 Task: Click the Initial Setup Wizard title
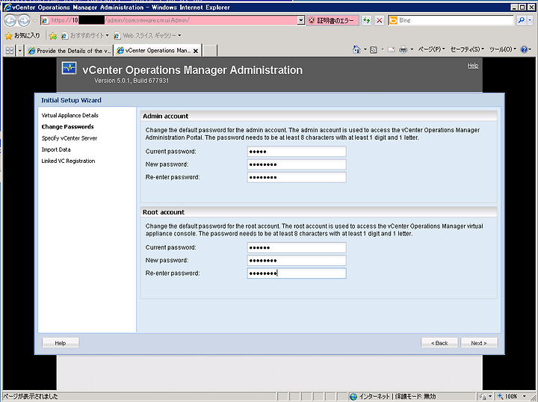coord(72,100)
